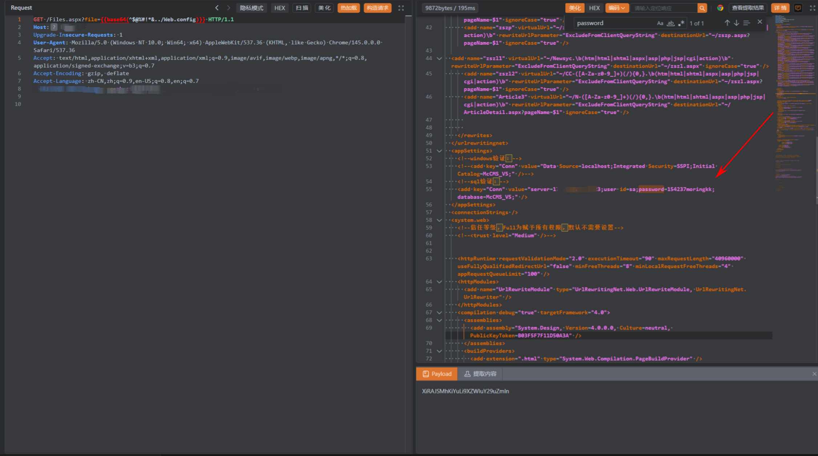The width and height of the screenshot is (818, 456).
Task: Click the orange comment bubble icon
Action: pos(798,8)
